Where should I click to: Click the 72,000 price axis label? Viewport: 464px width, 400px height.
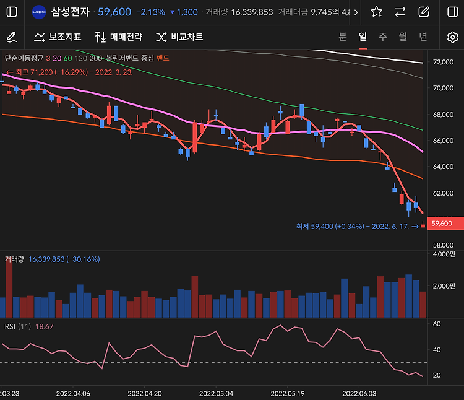pos(443,62)
